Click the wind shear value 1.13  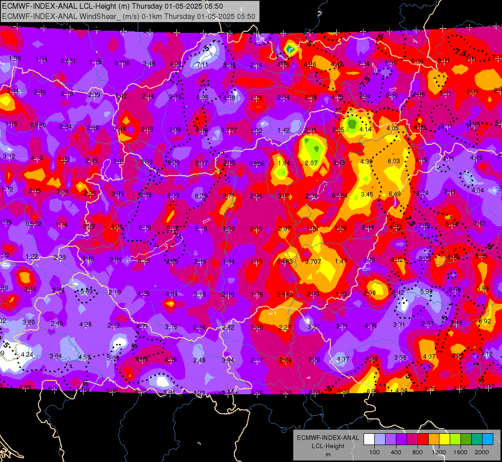coord(256,262)
